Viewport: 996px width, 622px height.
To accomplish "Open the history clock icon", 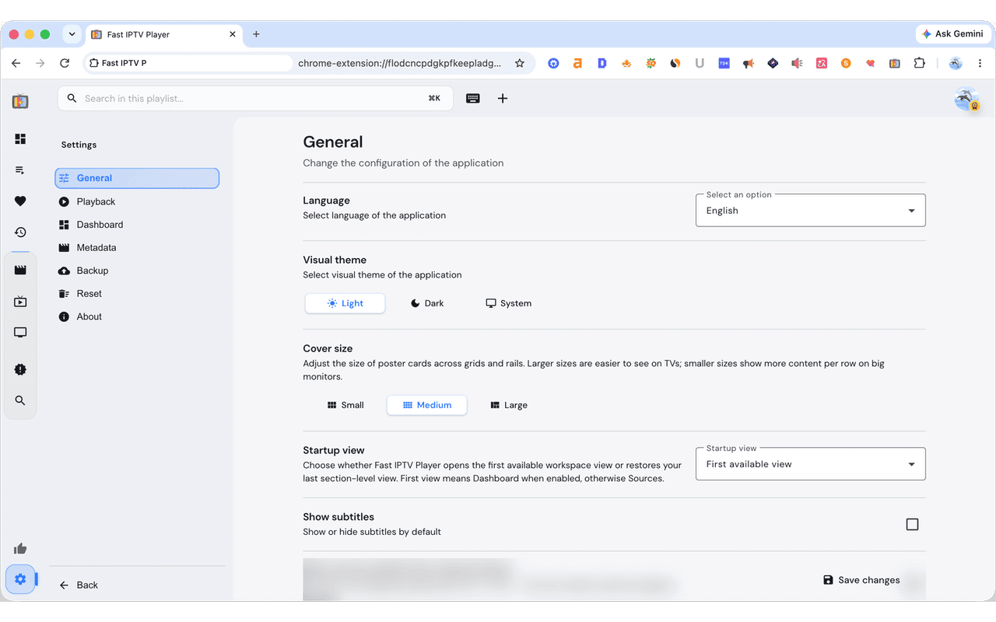I will coord(20,232).
